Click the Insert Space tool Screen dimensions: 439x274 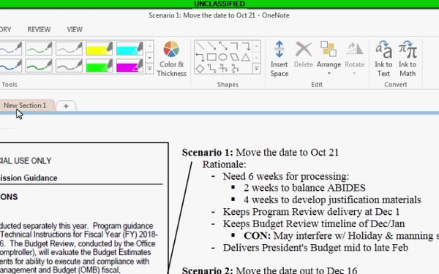(x=279, y=58)
